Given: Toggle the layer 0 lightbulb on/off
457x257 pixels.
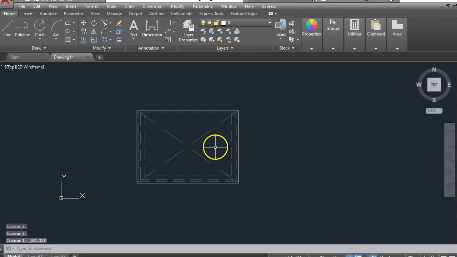Looking at the screenshot, I should [203, 23].
